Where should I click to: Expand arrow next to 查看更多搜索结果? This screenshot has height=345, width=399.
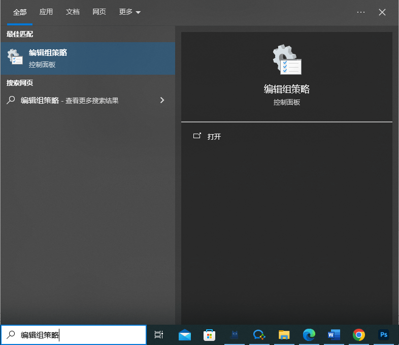(x=162, y=100)
